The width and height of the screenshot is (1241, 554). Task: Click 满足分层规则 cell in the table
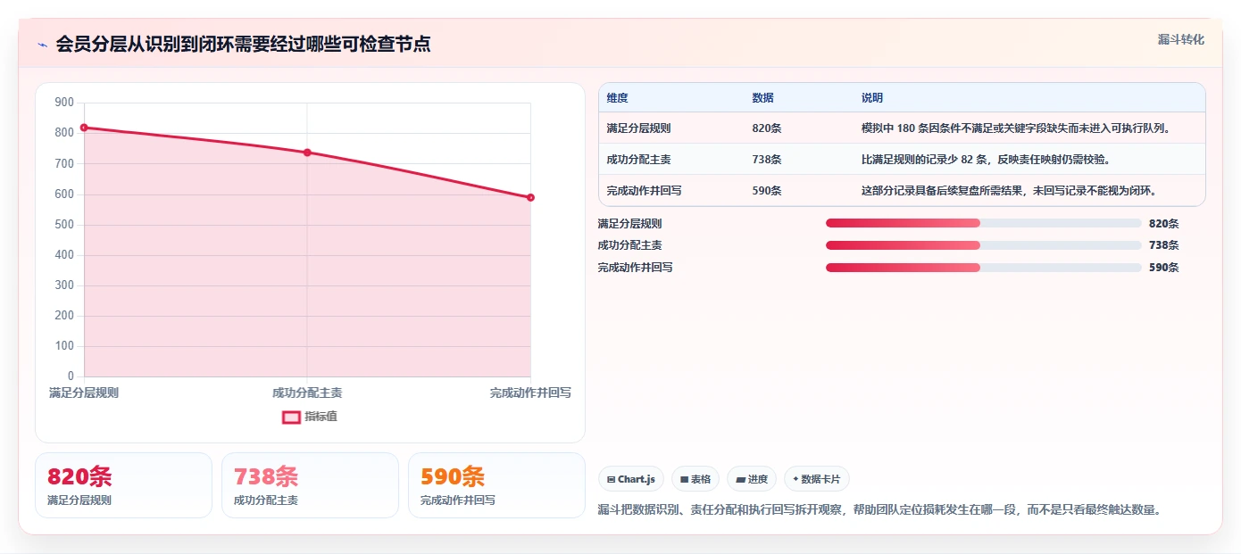638,128
